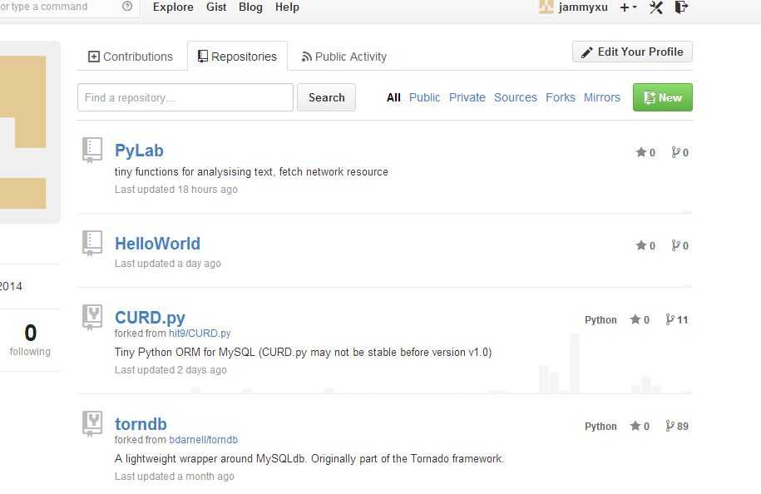Click the HelloWorld repository book icon
The height and width of the screenshot is (494, 761).
tap(92, 243)
